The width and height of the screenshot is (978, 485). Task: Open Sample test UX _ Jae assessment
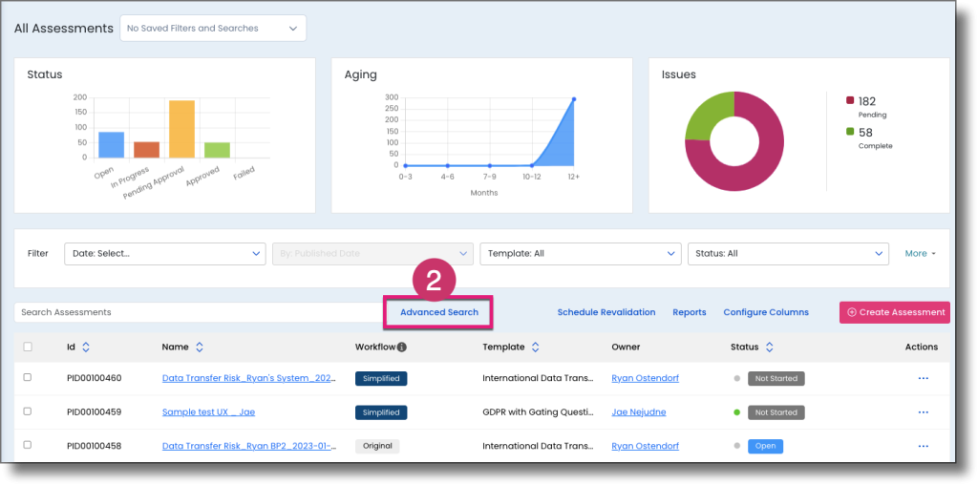coord(208,412)
